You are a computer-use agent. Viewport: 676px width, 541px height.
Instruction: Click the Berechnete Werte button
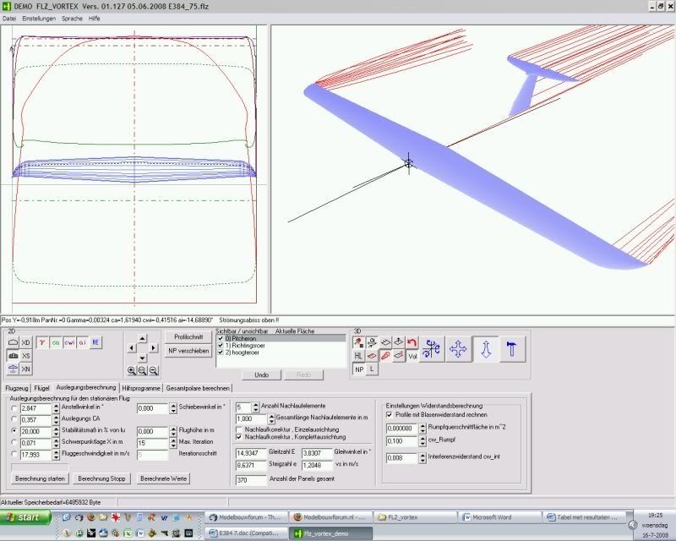click(x=163, y=479)
